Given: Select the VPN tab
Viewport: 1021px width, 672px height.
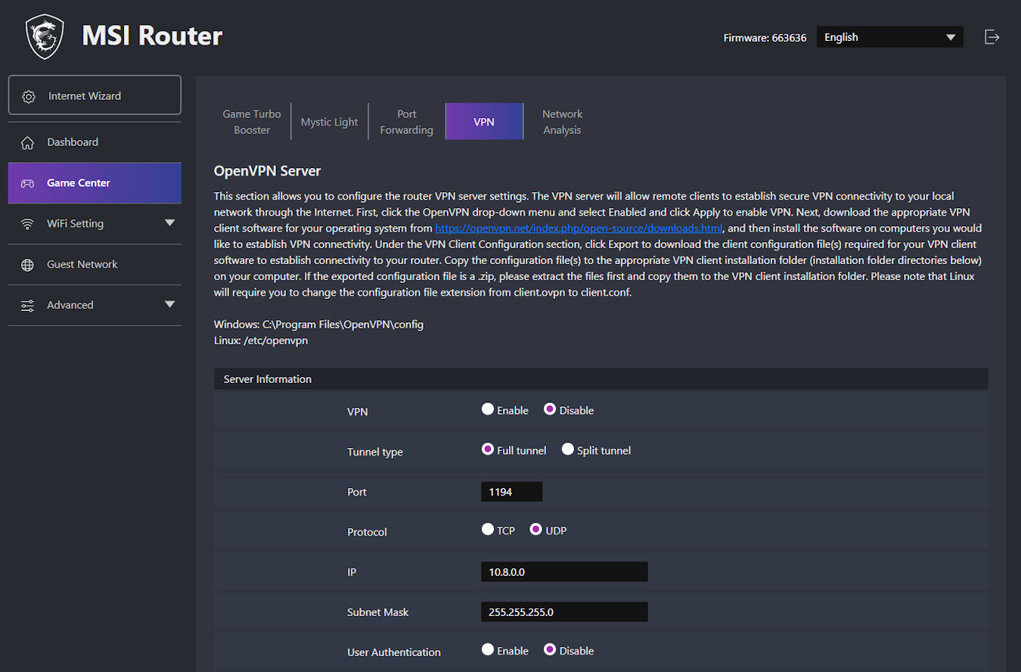Looking at the screenshot, I should [x=484, y=122].
